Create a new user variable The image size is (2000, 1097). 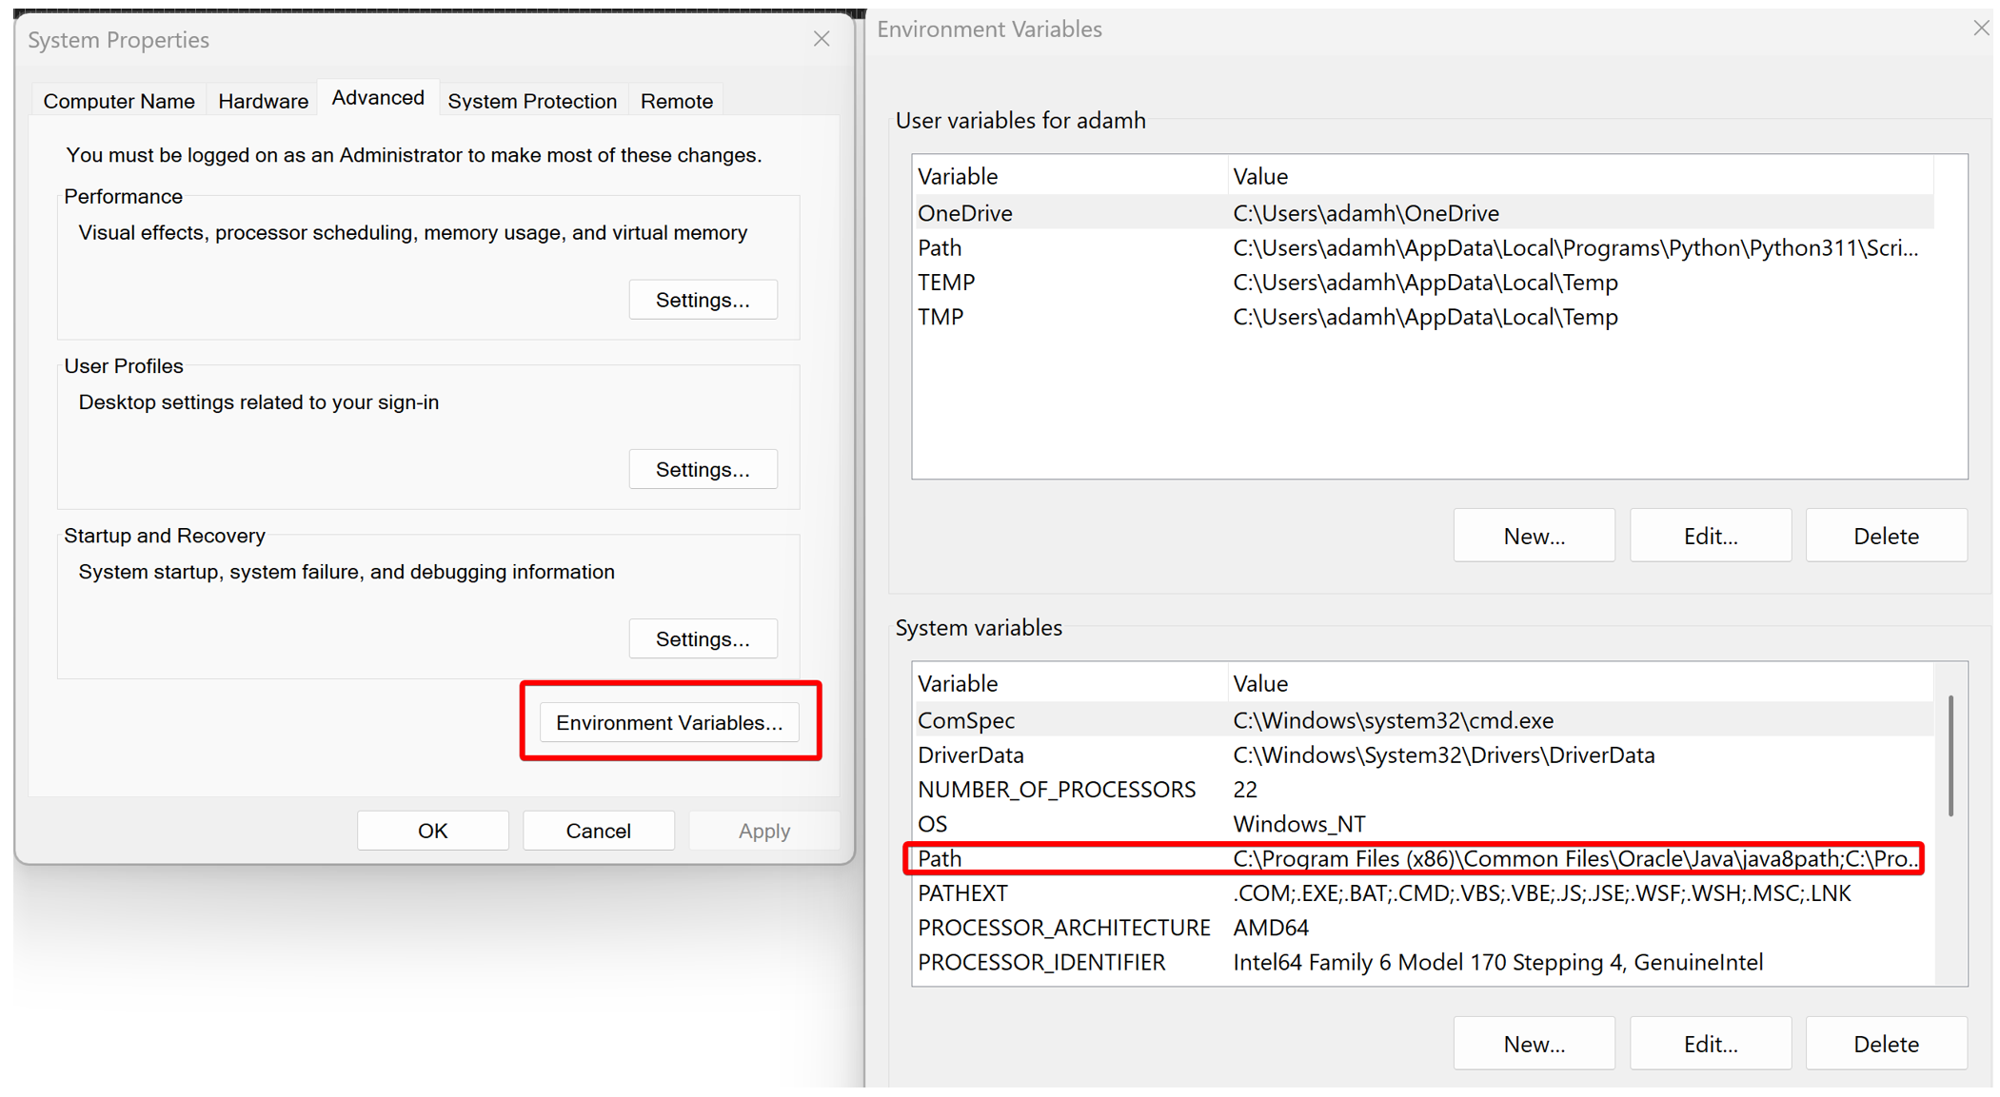[x=1534, y=536]
